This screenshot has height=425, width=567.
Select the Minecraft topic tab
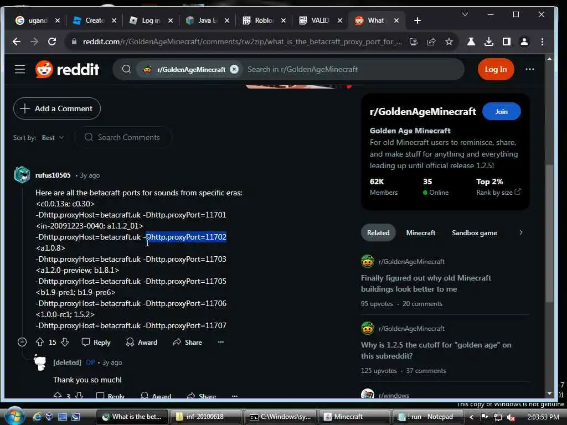click(421, 233)
